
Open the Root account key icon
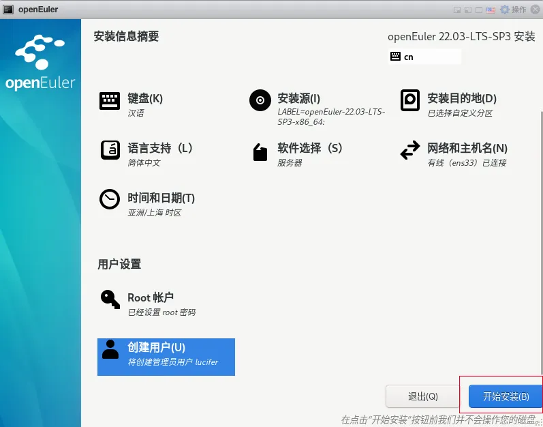[110, 299]
